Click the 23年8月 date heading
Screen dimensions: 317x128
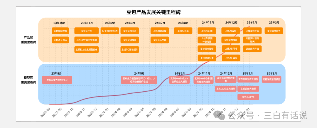pyautogui.click(x=56, y=73)
